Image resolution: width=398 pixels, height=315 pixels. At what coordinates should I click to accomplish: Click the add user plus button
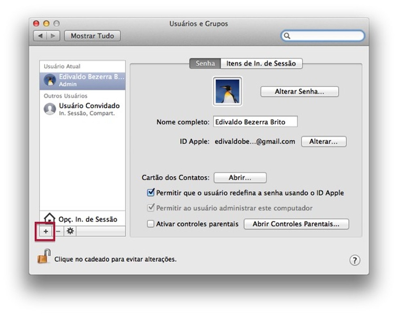[x=46, y=231]
